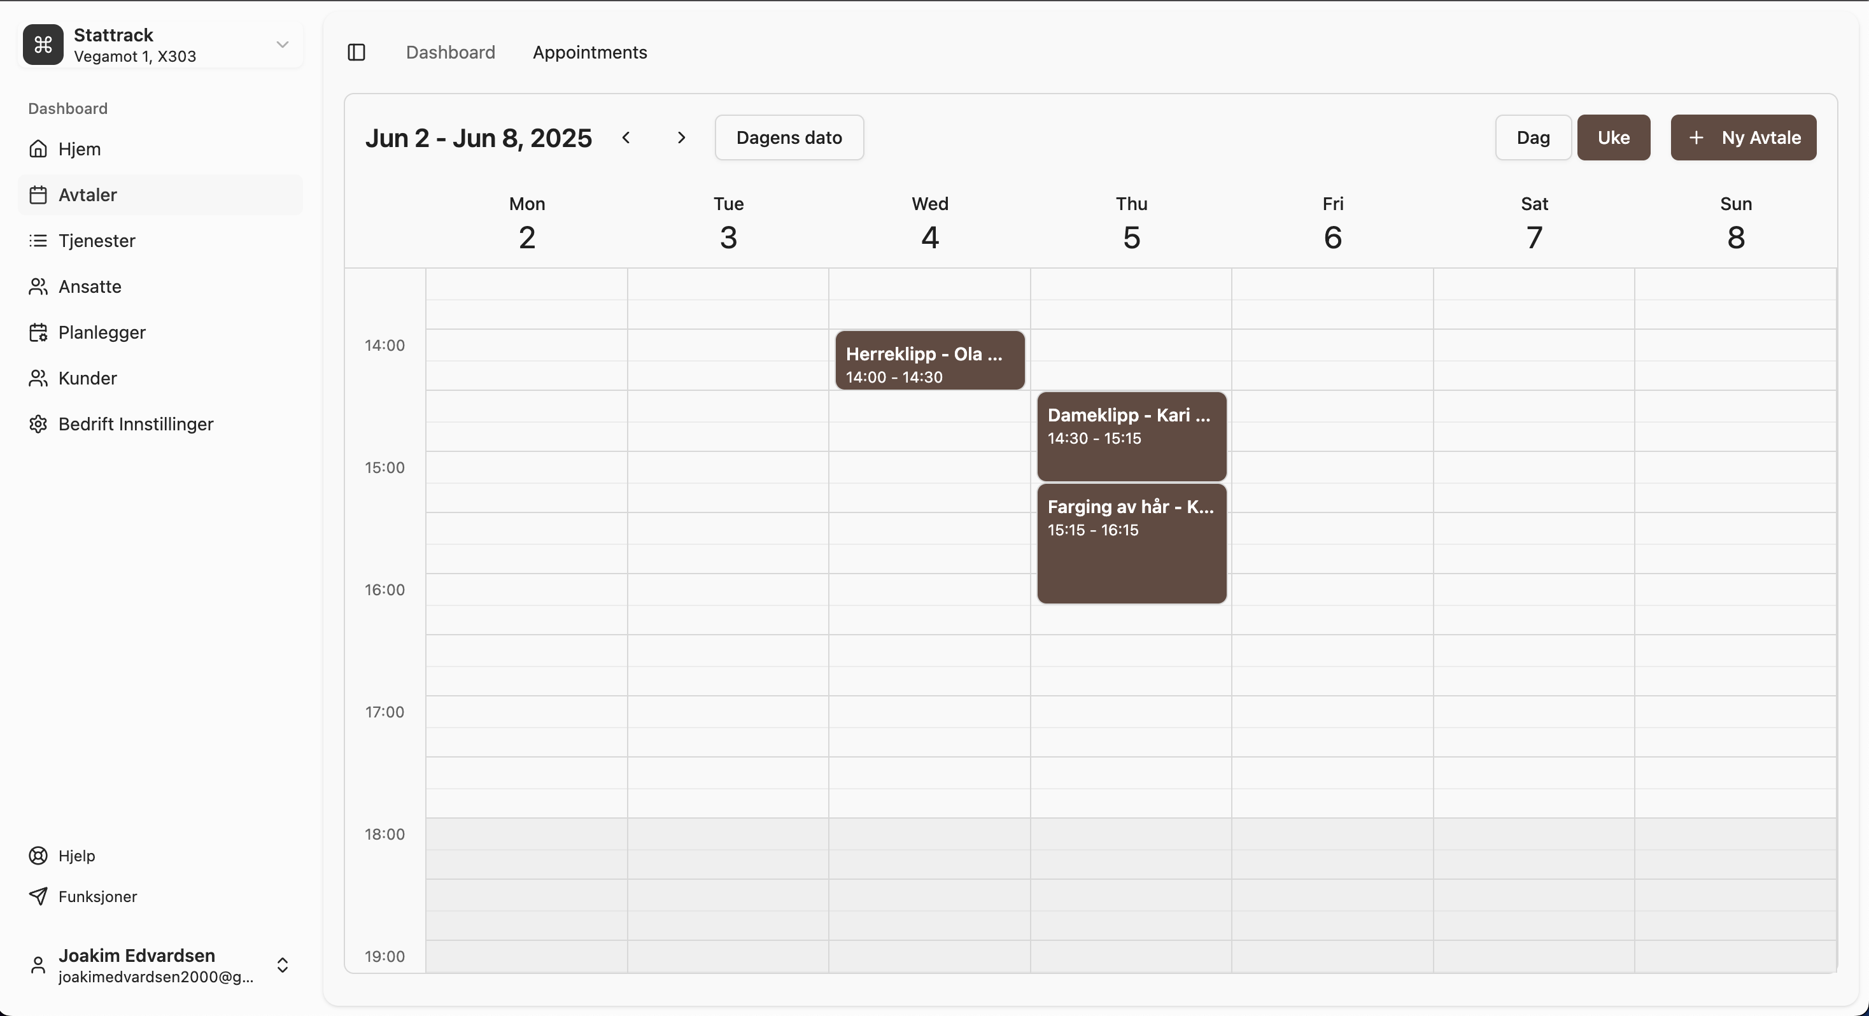Open Bedrift Innstillinger gear icon
Image resolution: width=1869 pixels, height=1016 pixels.
tap(38, 424)
